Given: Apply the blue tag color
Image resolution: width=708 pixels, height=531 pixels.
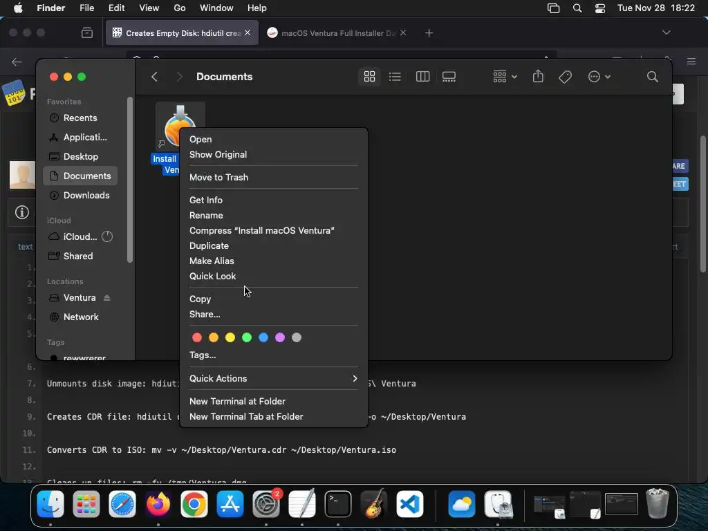Looking at the screenshot, I should point(263,337).
